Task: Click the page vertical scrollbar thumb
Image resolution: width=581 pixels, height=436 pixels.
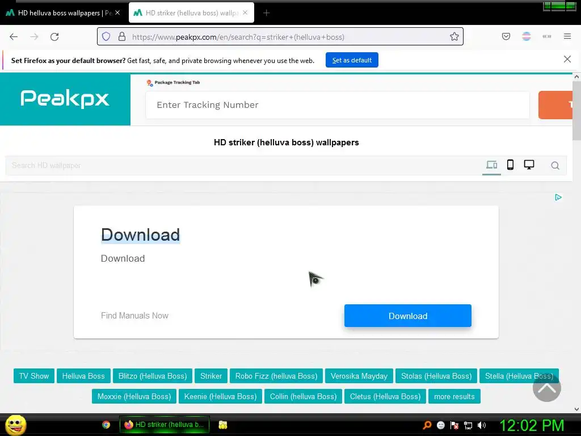Action: (x=576, y=111)
